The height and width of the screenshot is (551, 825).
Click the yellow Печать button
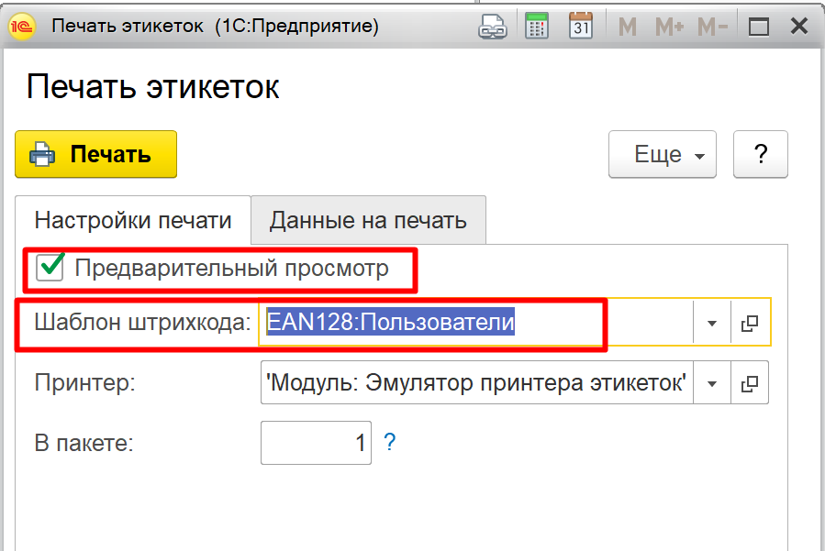click(x=95, y=154)
